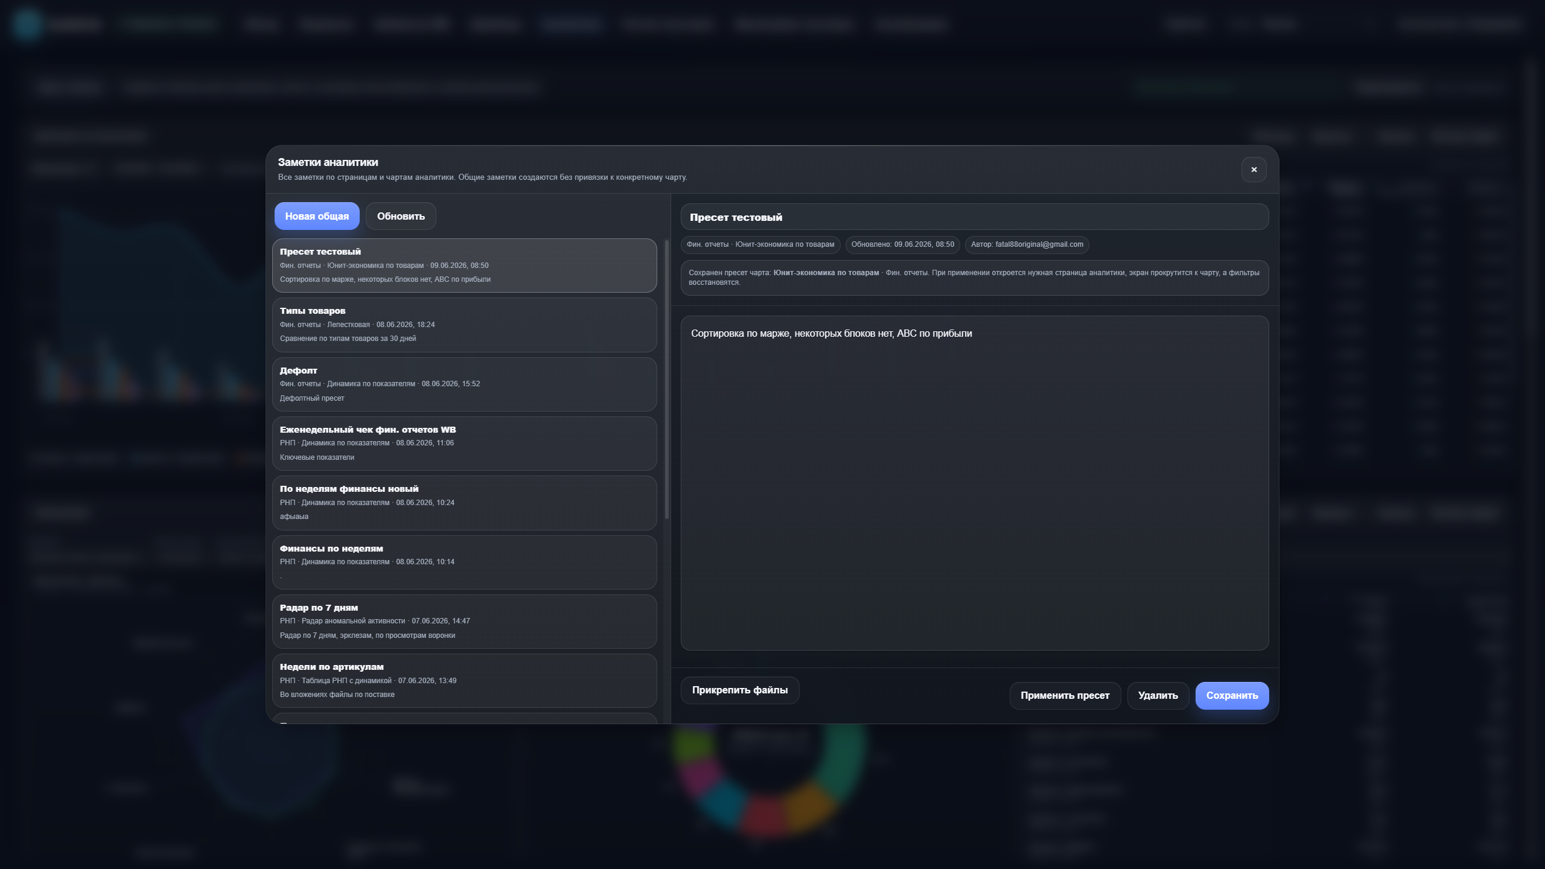Open Еженедельный чек фин. отчетов WB note
The image size is (1545, 869).
pyautogui.click(x=464, y=444)
